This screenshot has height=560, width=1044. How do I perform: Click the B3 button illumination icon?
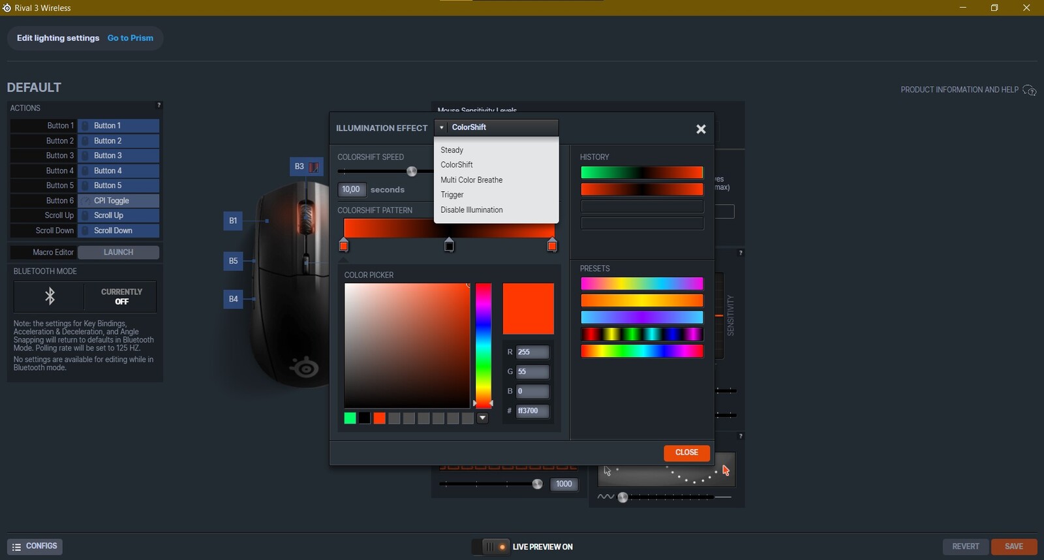click(x=314, y=167)
